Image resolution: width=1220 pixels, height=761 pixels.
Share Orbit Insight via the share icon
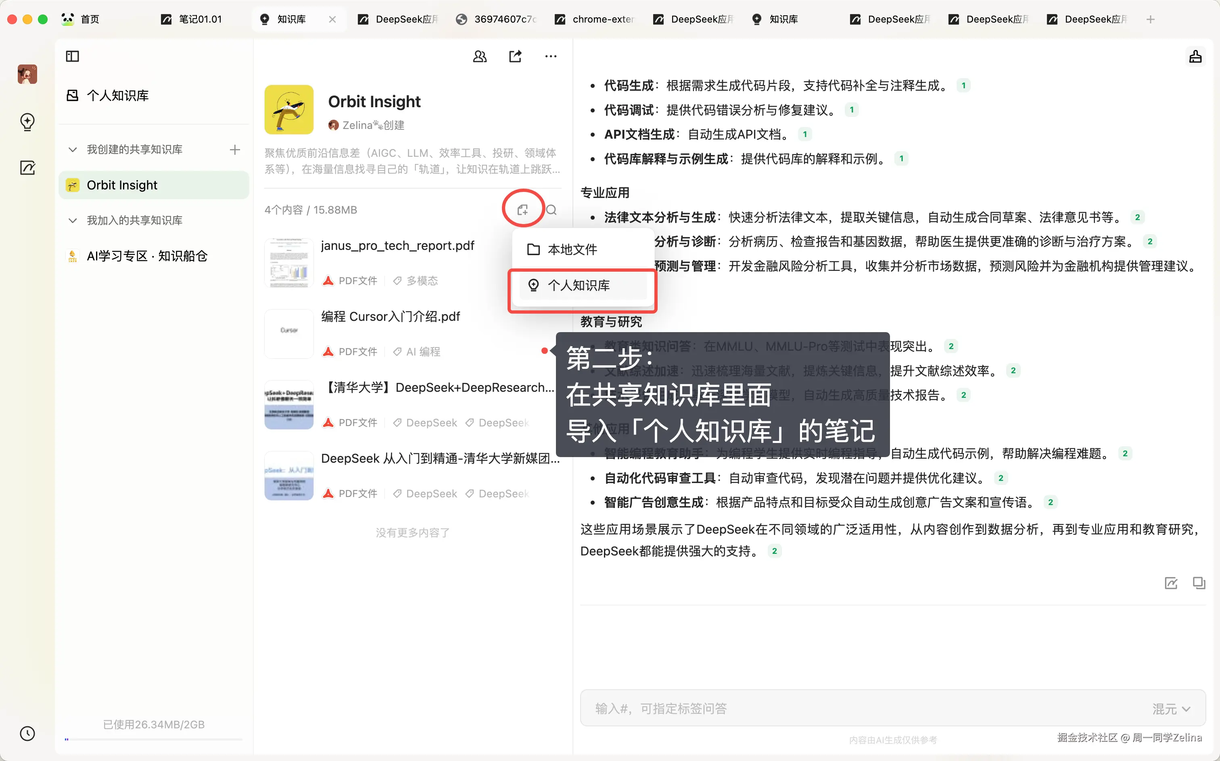(x=515, y=56)
